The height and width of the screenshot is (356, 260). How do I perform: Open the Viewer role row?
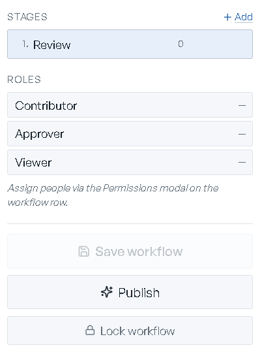(x=130, y=163)
